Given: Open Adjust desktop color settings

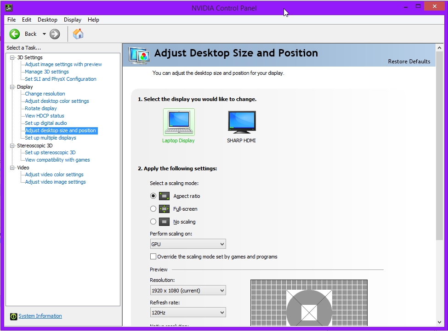Looking at the screenshot, I should 57,101.
